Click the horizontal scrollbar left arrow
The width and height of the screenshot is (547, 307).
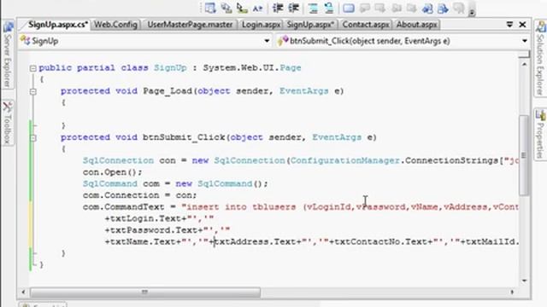click(23, 293)
